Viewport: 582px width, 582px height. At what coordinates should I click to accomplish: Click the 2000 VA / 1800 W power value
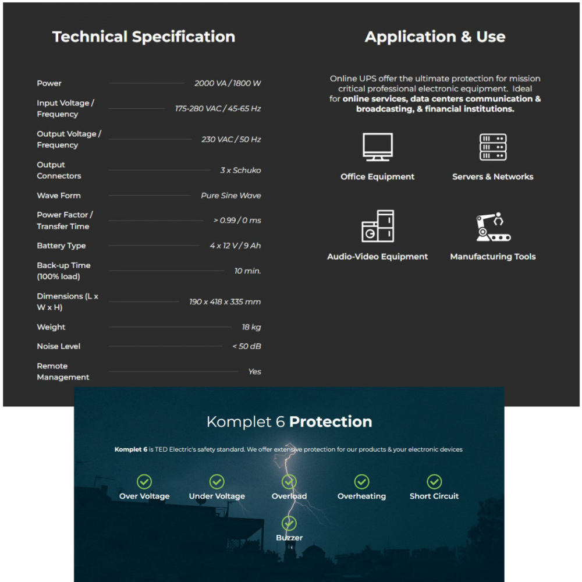(x=228, y=83)
